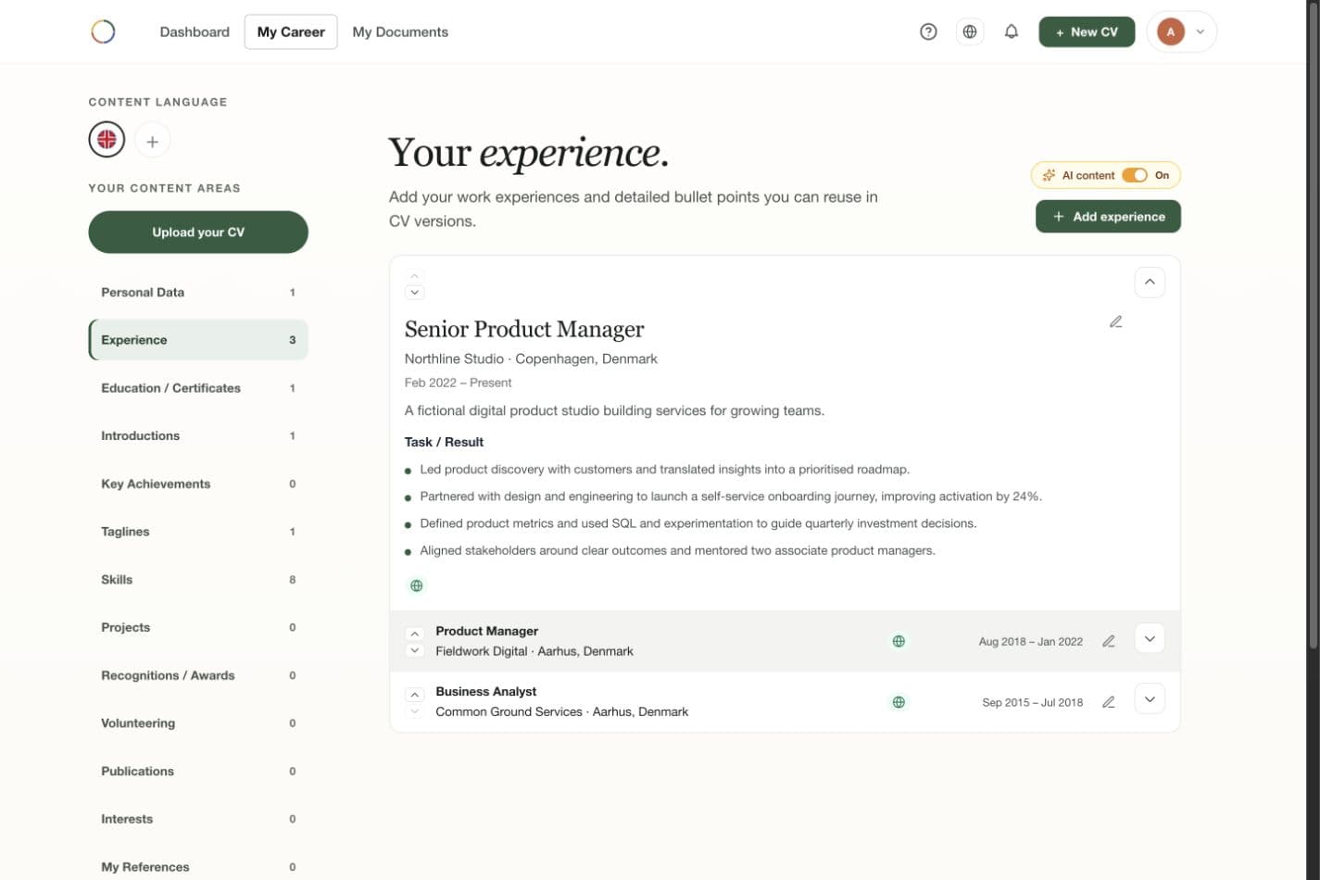Viewport: 1320px width, 880px height.
Task: Open the help question mark icon
Action: (x=928, y=31)
